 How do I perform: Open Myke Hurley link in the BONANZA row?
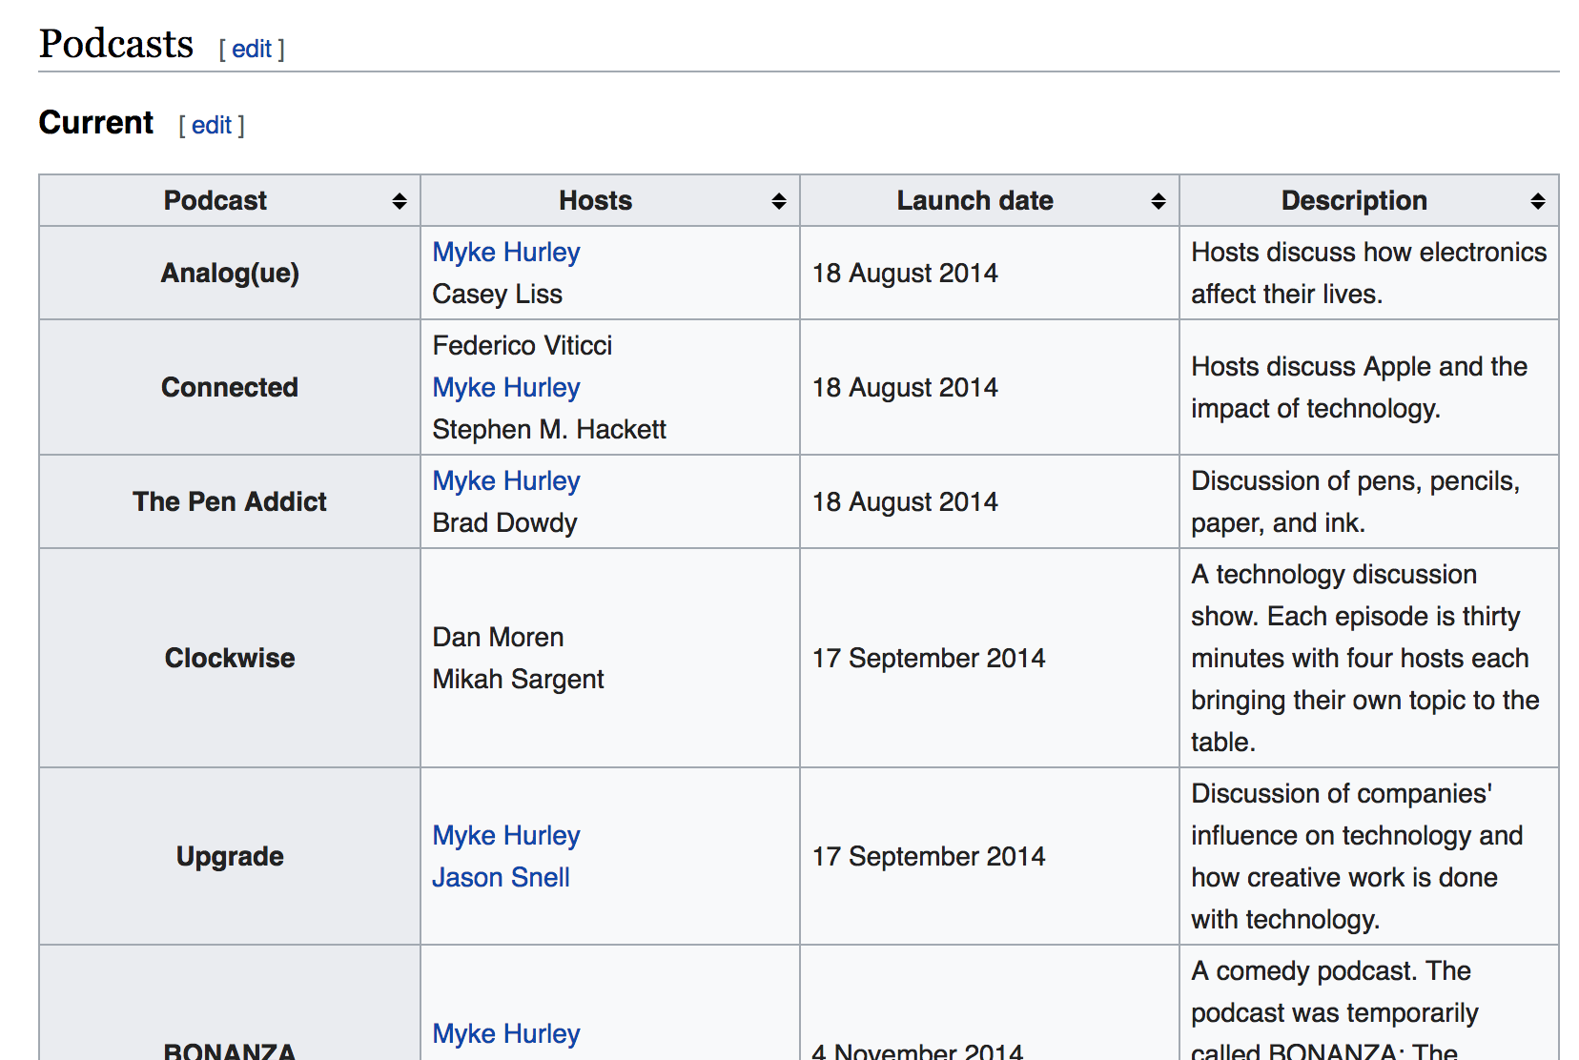[x=505, y=1033]
